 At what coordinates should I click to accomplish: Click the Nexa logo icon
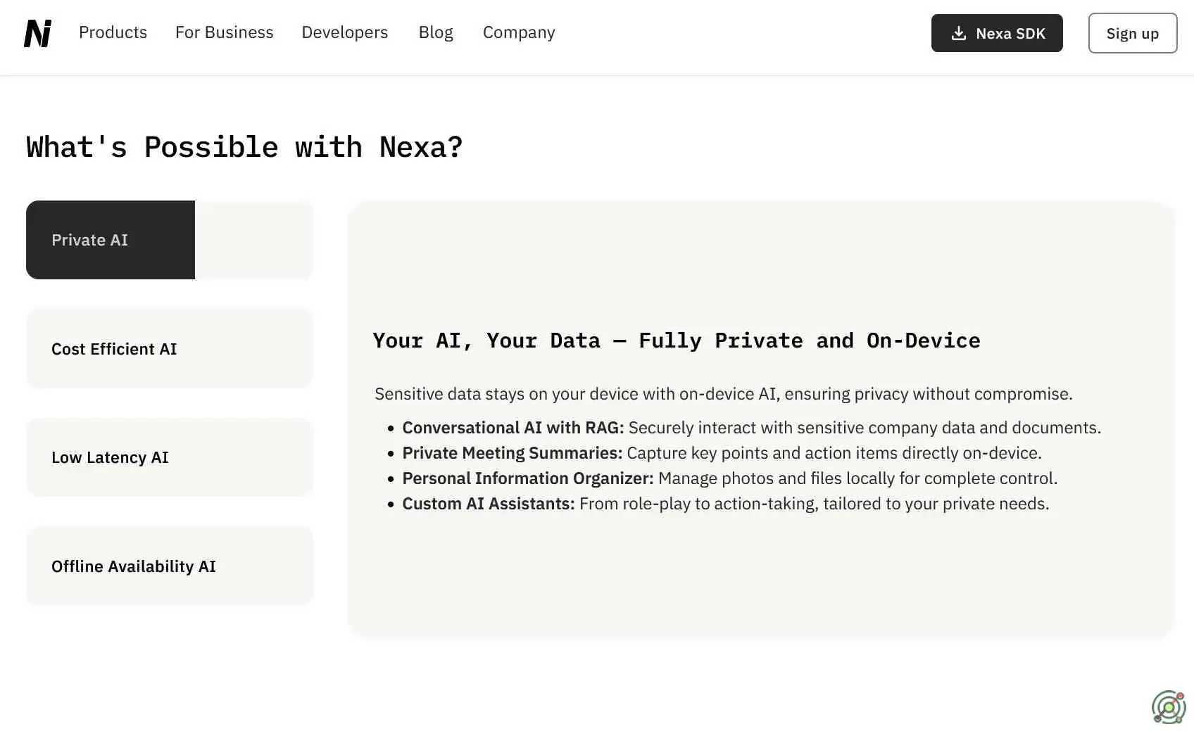(38, 33)
